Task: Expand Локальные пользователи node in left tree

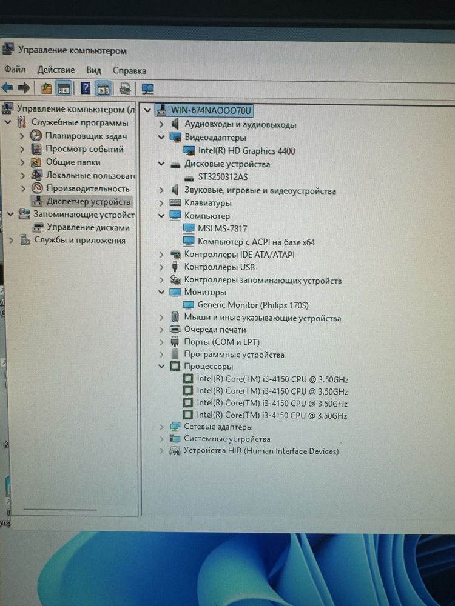Action: (x=23, y=176)
